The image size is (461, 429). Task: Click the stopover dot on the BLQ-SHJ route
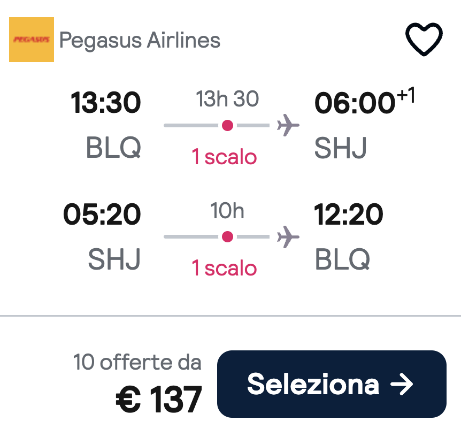pos(228,125)
